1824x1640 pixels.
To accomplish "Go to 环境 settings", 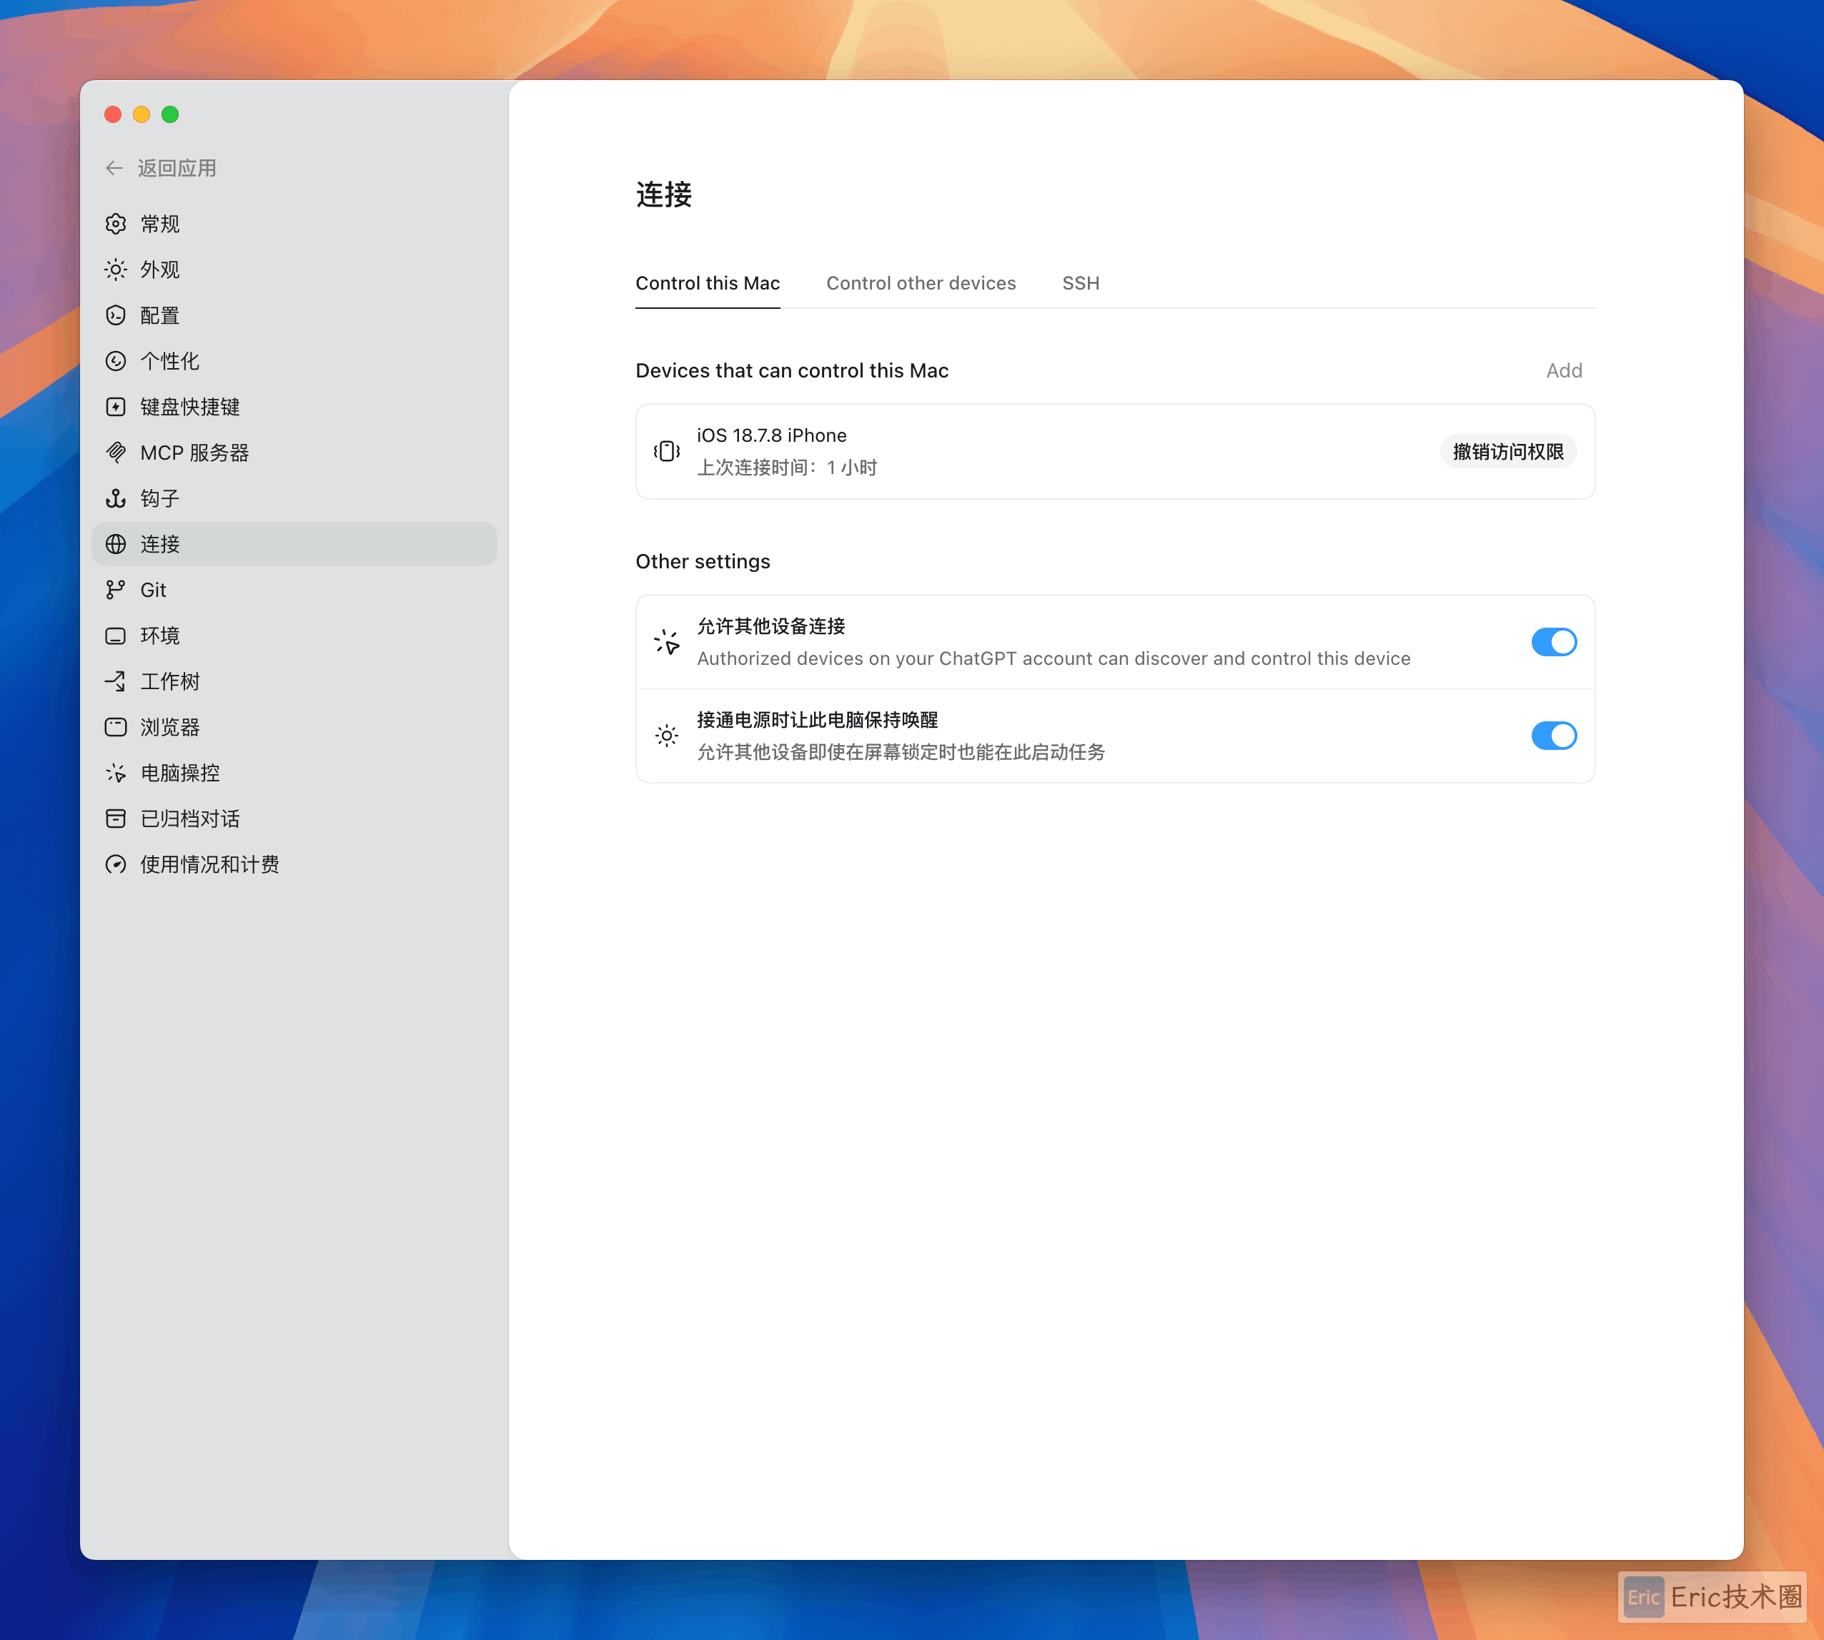I will [x=294, y=636].
